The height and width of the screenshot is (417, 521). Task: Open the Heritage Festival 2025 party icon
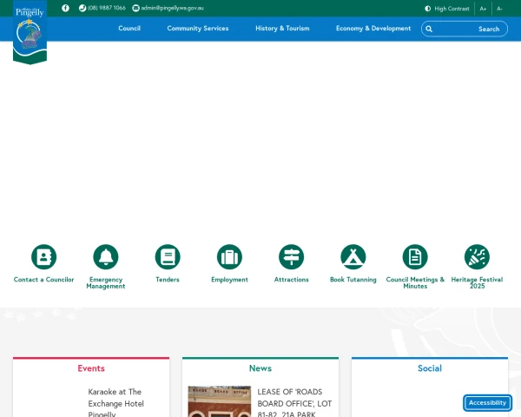pos(477,257)
